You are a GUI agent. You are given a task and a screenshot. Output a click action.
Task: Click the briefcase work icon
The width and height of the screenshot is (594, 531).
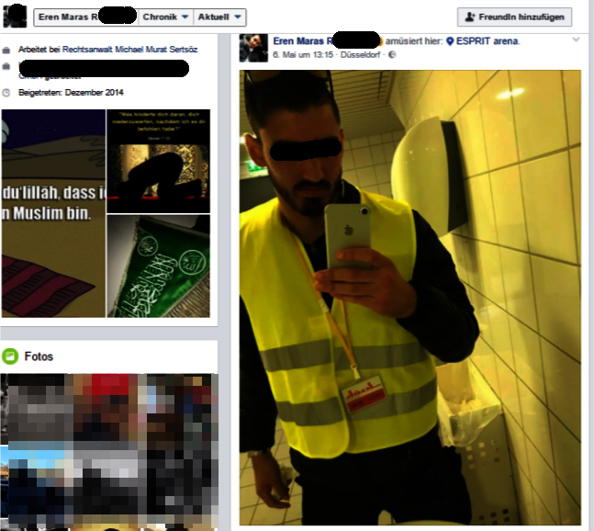tap(7, 50)
